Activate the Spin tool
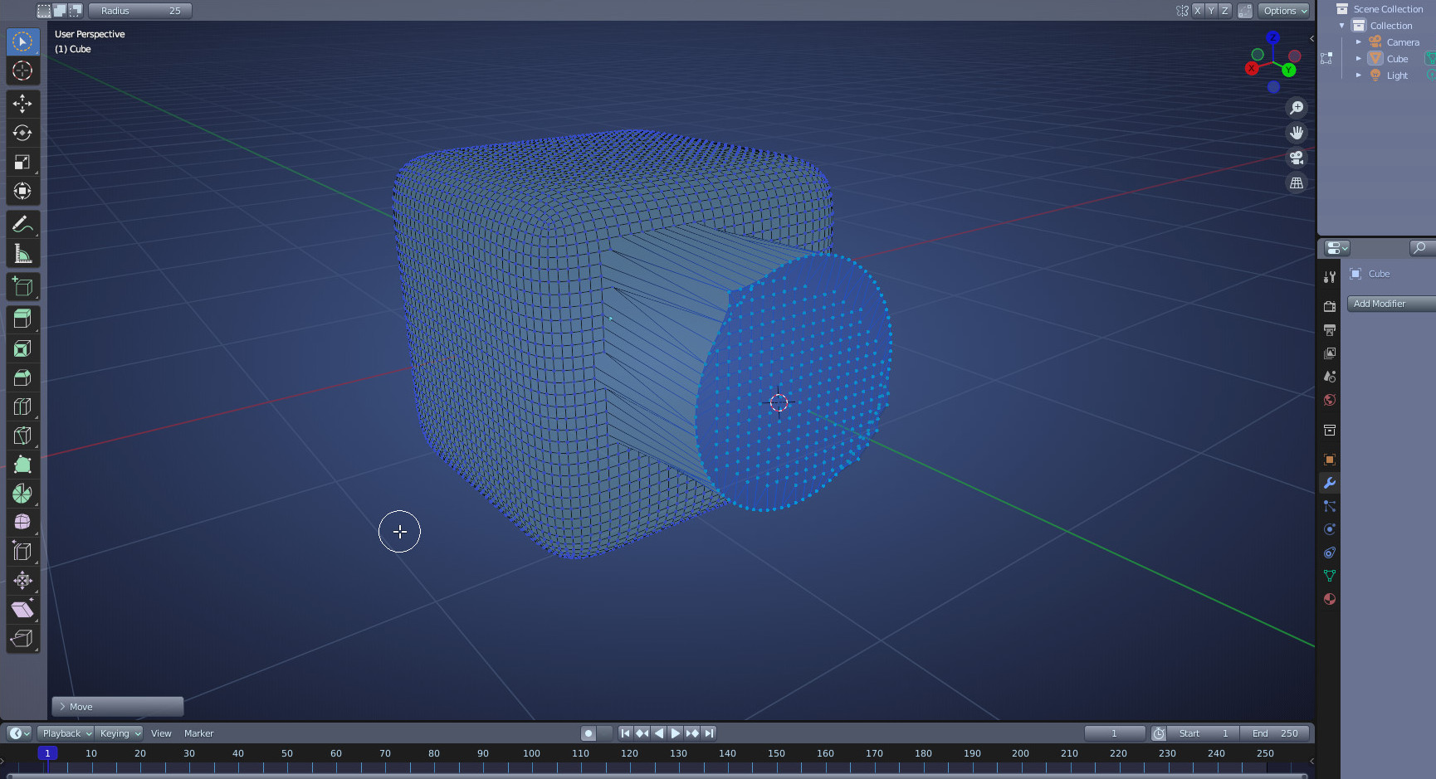This screenshot has width=1436, height=779. (22, 494)
